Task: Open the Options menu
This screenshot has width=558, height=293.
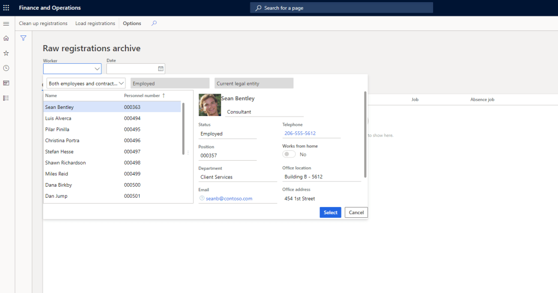Action: coord(132,23)
